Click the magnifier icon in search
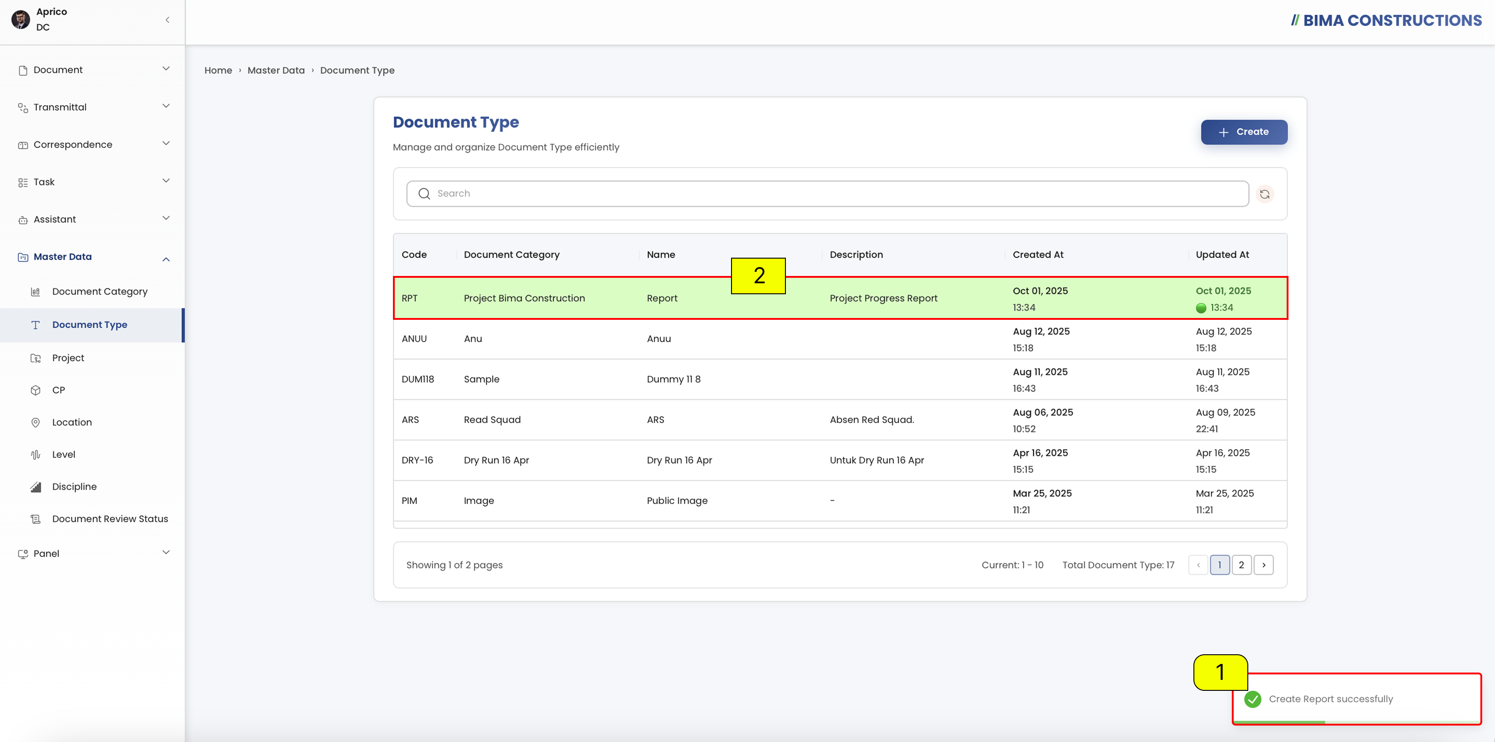The width and height of the screenshot is (1495, 742). click(x=424, y=194)
